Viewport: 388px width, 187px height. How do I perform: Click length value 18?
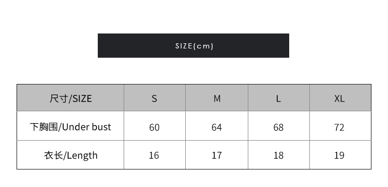coord(278,156)
